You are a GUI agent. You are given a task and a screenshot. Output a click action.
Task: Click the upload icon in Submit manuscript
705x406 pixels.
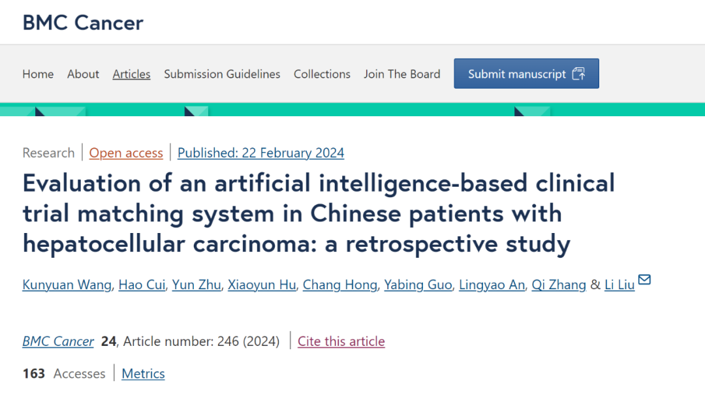(x=578, y=74)
